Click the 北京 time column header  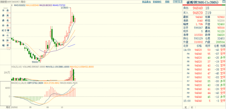click(186, 46)
